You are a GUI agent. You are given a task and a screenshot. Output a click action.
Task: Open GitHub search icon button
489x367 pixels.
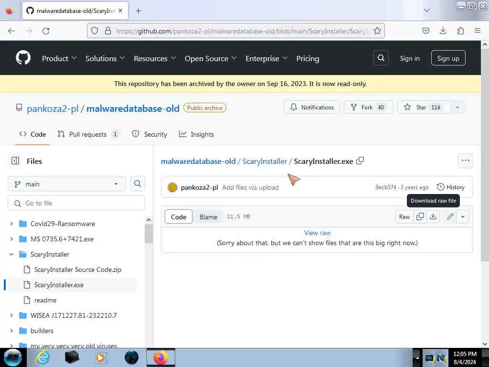click(x=381, y=58)
